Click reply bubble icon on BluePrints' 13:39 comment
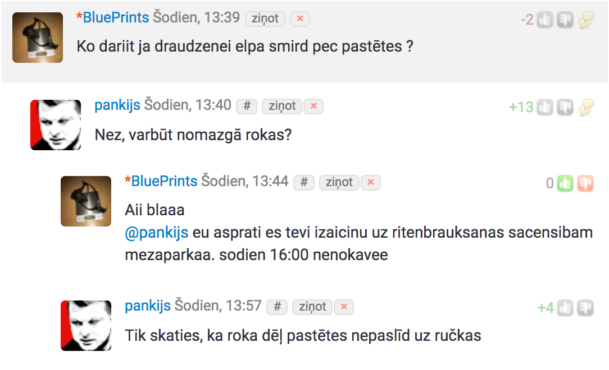Viewport: 609px width, 370px height. coord(587,20)
